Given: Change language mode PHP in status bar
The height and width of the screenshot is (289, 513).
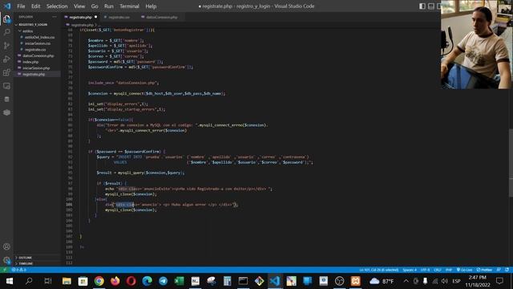Looking at the screenshot, I should point(449,270).
